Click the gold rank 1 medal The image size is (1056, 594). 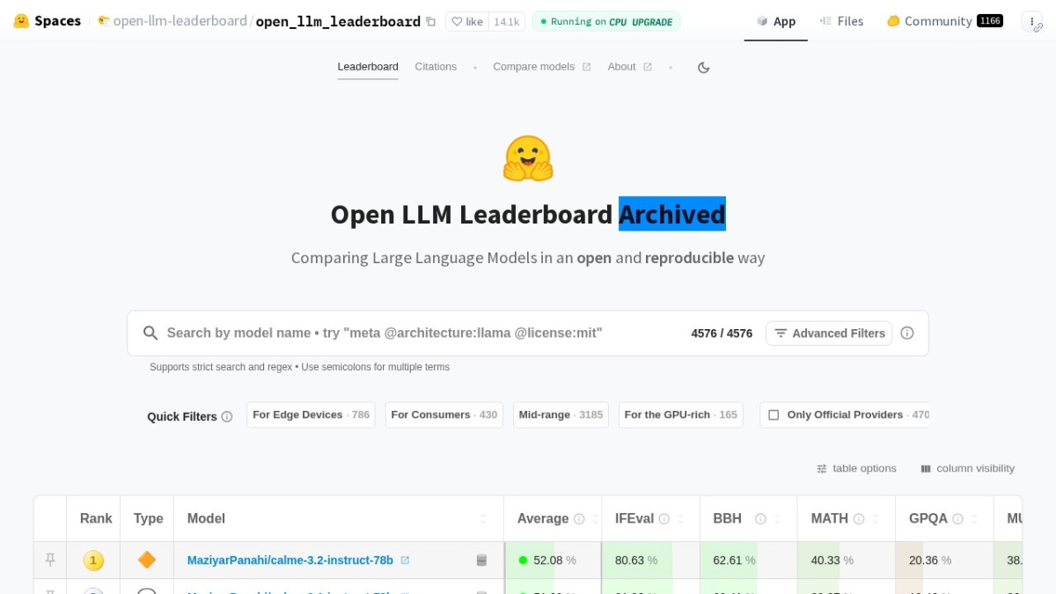click(x=93, y=560)
